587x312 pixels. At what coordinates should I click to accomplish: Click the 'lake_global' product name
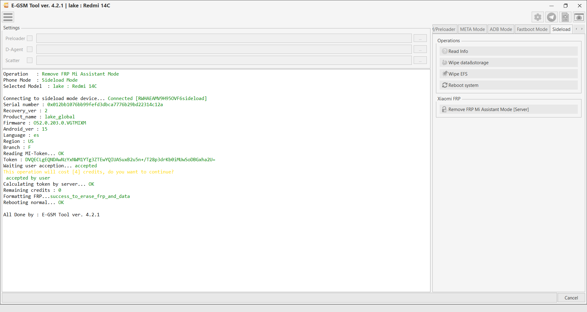60,117
